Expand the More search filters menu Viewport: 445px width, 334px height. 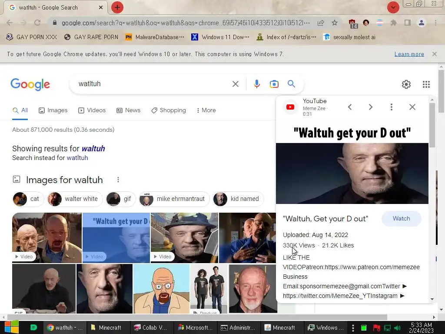[206, 110]
